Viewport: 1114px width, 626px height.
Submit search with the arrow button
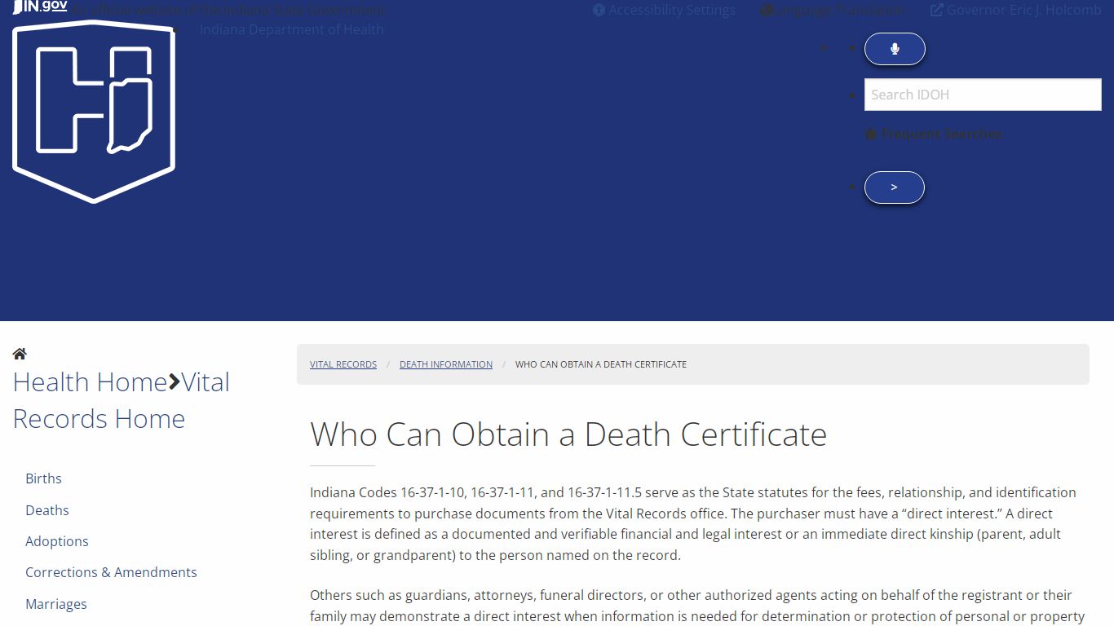895,187
